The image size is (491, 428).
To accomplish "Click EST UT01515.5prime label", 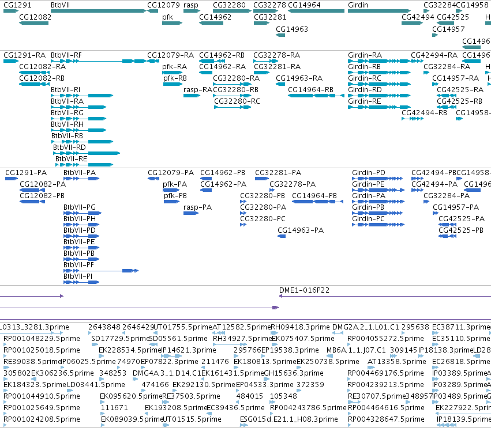I will click(x=192, y=419).
